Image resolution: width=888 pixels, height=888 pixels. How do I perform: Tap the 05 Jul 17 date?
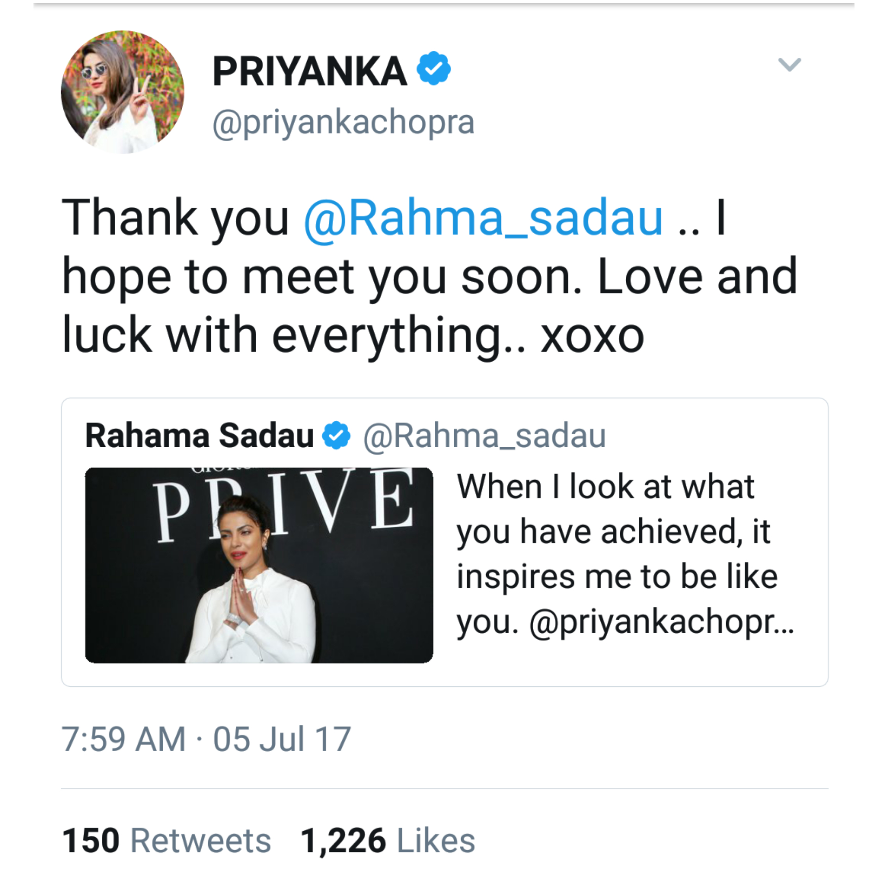(x=282, y=739)
